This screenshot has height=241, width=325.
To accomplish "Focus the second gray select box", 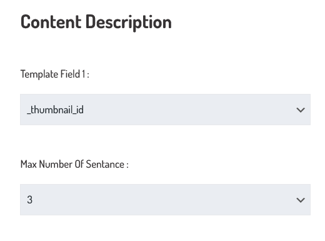I will point(165,200).
